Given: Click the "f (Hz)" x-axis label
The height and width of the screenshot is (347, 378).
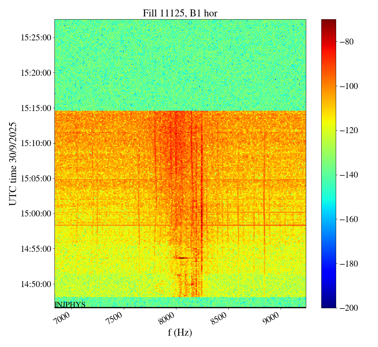Looking at the screenshot, I should (x=180, y=332).
